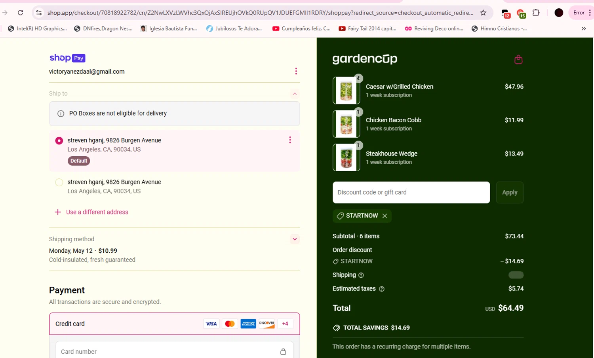Click the Discover card icon

click(267, 324)
